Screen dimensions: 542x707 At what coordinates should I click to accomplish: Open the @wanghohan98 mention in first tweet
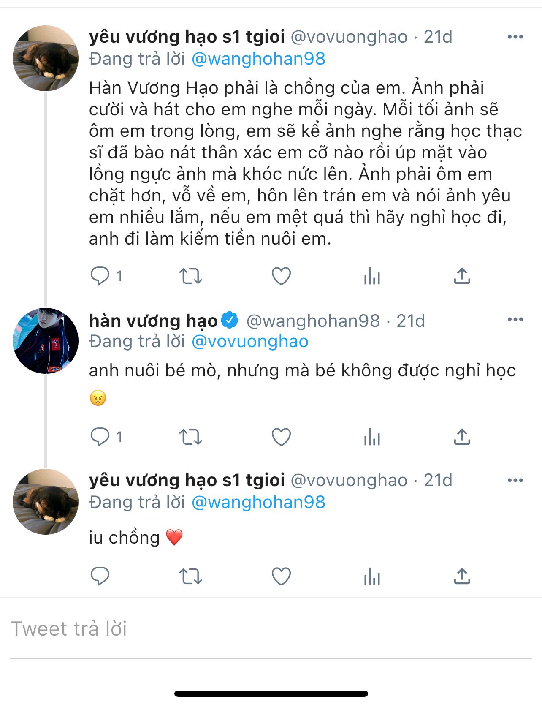[258, 59]
